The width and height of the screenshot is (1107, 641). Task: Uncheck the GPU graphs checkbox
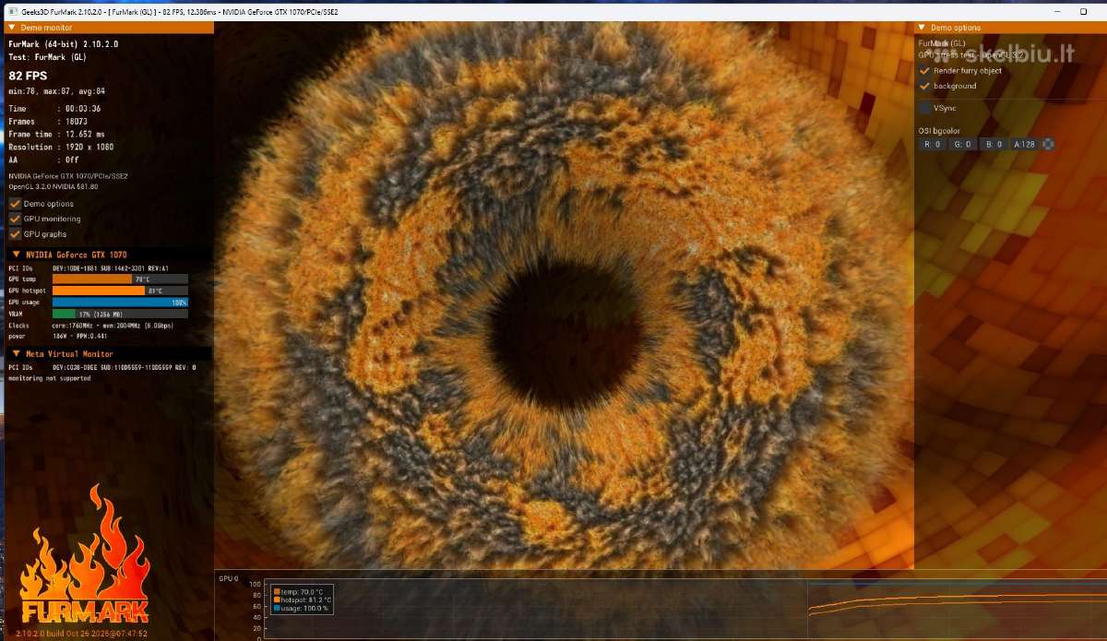click(15, 234)
